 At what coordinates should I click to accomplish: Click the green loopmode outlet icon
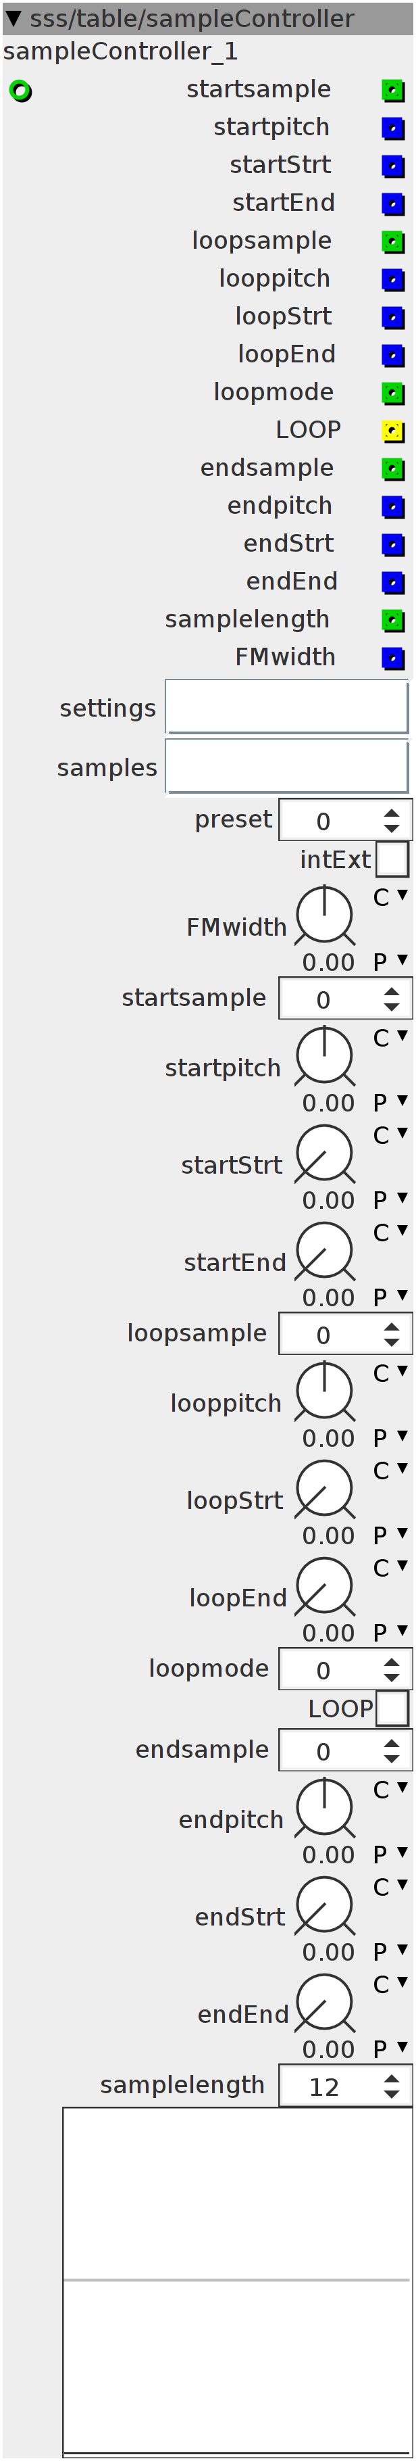coord(392,393)
